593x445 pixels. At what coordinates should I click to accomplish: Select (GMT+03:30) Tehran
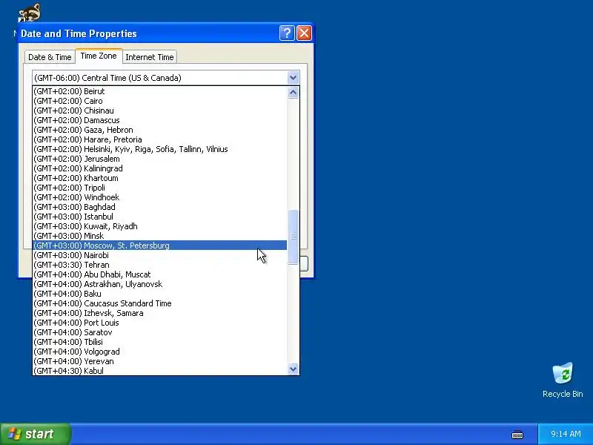click(x=160, y=265)
